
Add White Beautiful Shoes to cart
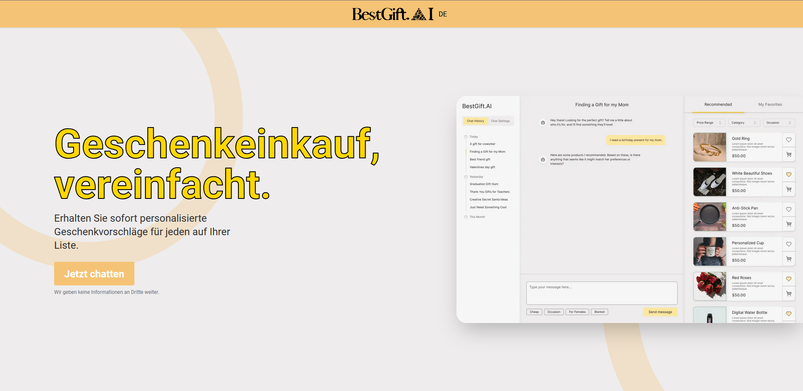[789, 189]
